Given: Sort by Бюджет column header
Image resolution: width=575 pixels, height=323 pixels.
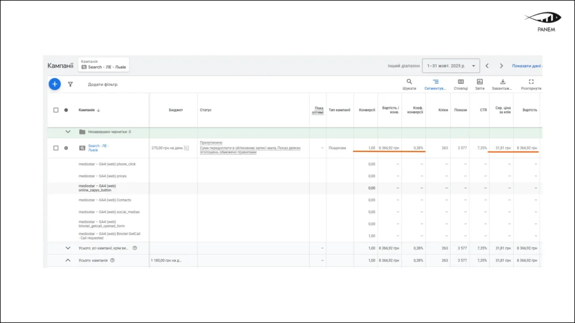Looking at the screenshot, I should click(176, 110).
